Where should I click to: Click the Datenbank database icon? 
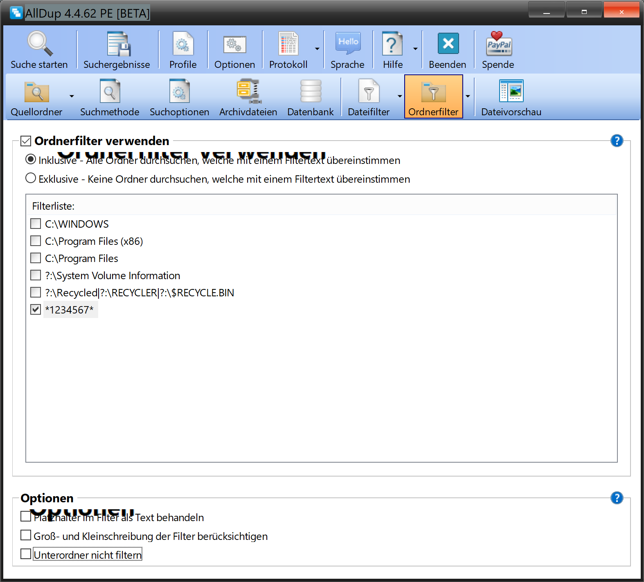pos(310,97)
